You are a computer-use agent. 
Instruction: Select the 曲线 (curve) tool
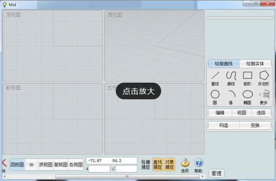[231, 78]
